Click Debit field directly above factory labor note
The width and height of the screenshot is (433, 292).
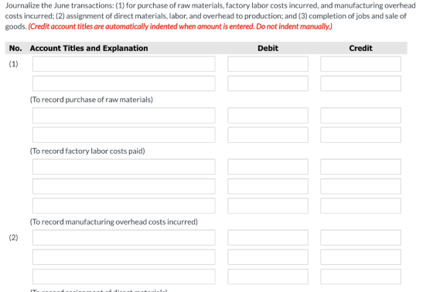pos(268,135)
